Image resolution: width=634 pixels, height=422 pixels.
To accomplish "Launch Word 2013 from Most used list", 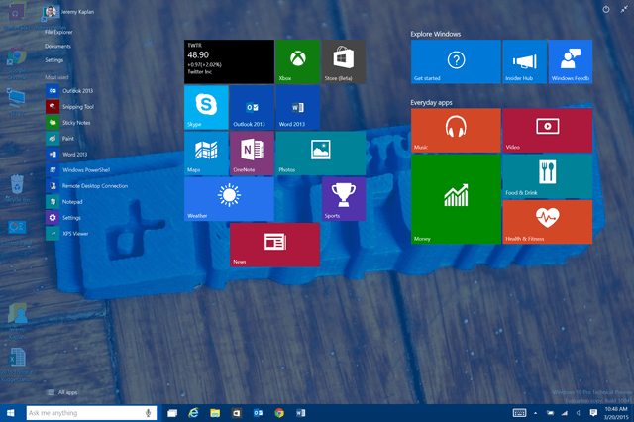I will pos(66,154).
